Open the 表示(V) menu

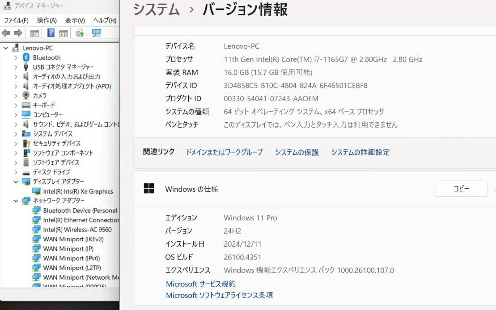pyautogui.click(x=75, y=21)
